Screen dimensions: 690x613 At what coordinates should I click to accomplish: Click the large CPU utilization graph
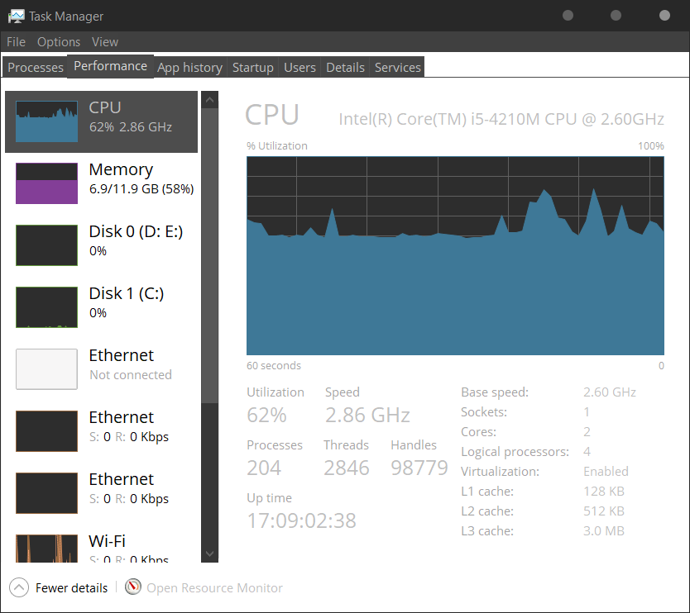click(455, 256)
